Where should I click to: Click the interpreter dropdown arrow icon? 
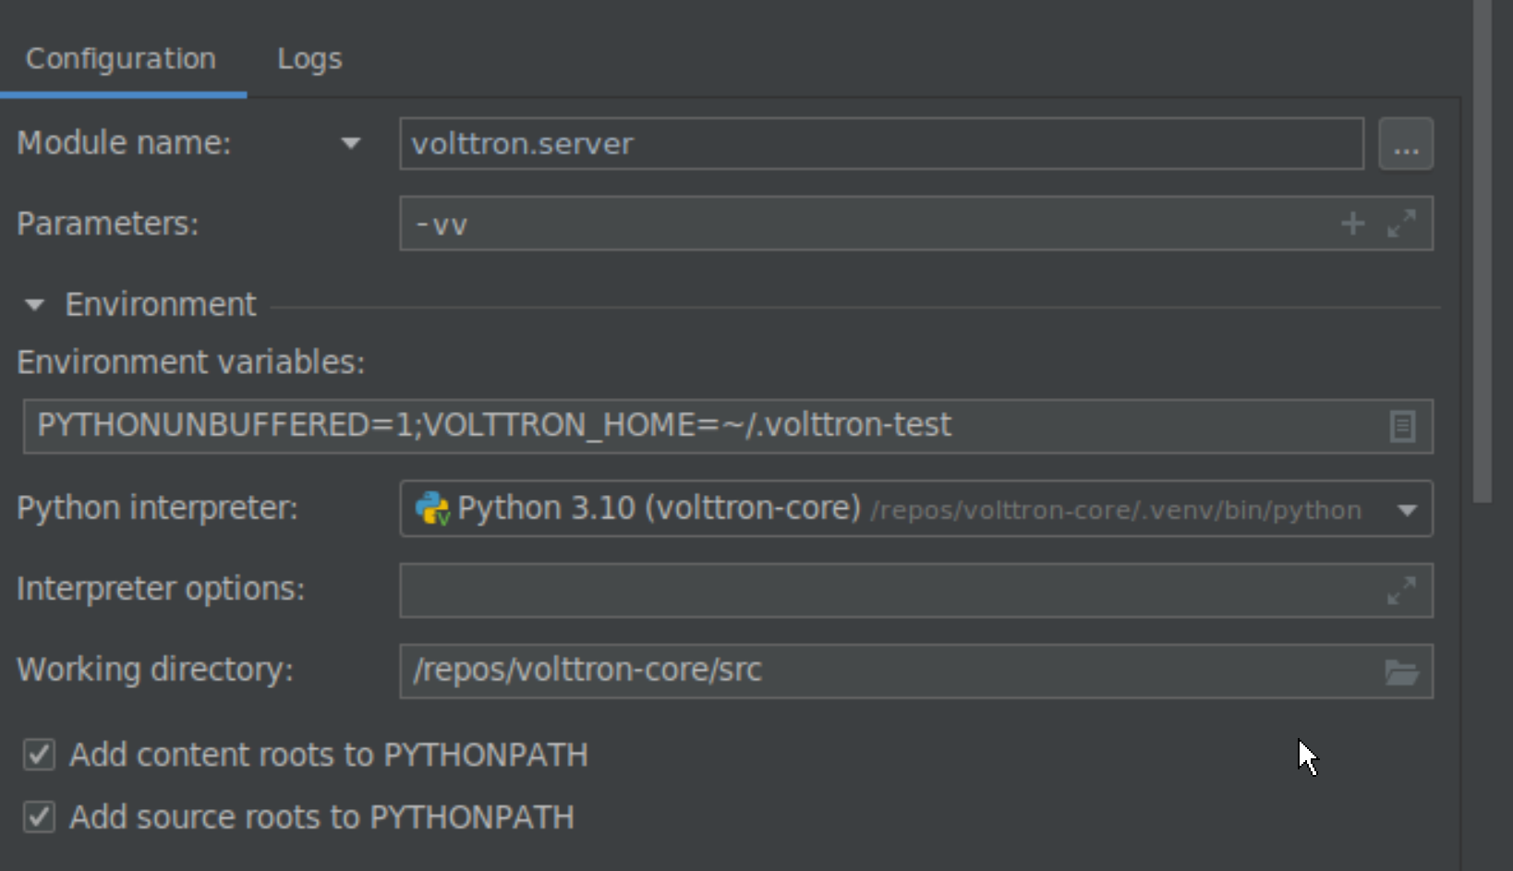1408,509
